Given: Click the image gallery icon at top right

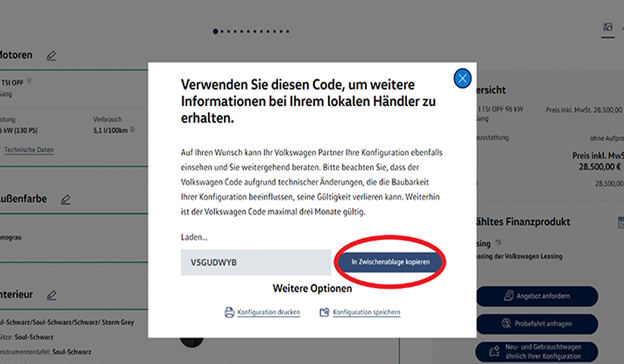Looking at the screenshot, I should click(x=607, y=27).
